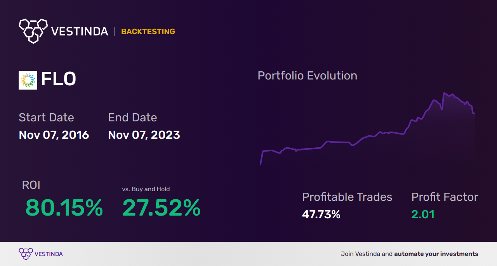Click the Profitable Trades label

coord(347,197)
